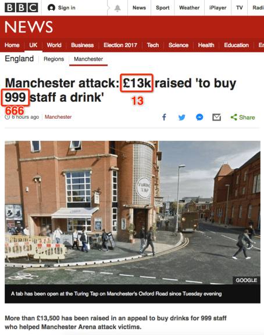Viewport: 264px width, 335px height.
Task: Click the Turing Tap article photo
Action: (133, 213)
